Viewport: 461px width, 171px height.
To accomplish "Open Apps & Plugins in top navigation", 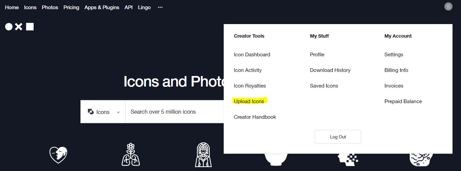I will coord(102,7).
